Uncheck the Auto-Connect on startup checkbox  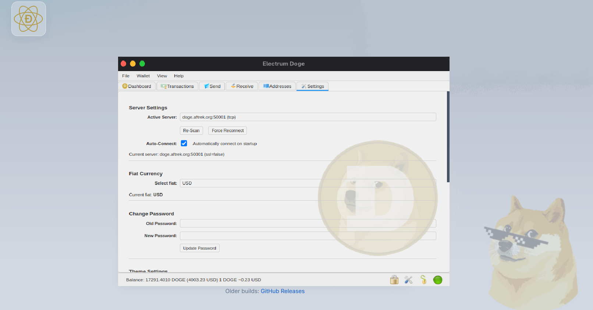(x=184, y=144)
